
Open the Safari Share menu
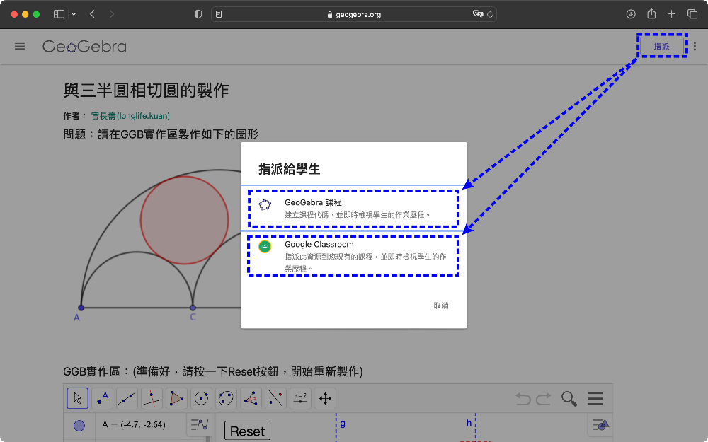(651, 13)
